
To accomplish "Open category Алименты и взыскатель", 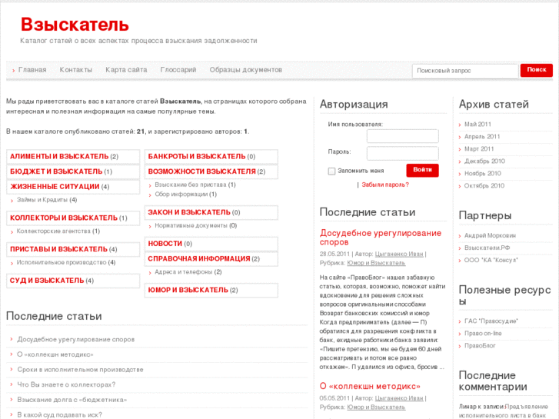I will 59,157.
